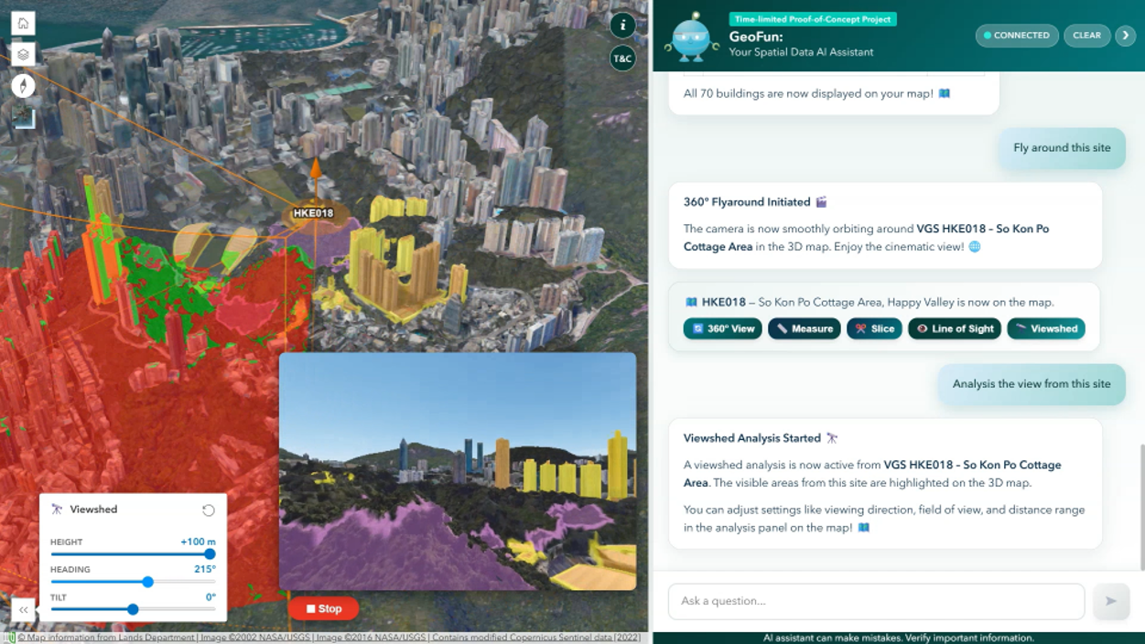
Task: Activate the Slice tool
Action: [x=874, y=328]
